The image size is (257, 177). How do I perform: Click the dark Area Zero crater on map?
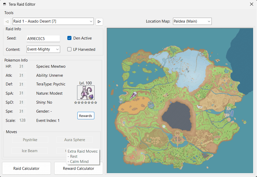[177, 115]
